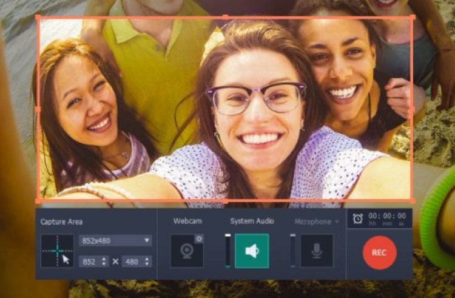This screenshot has height=298, width=455.
Task: Click the alarm clock schedule icon
Action: [x=358, y=218]
